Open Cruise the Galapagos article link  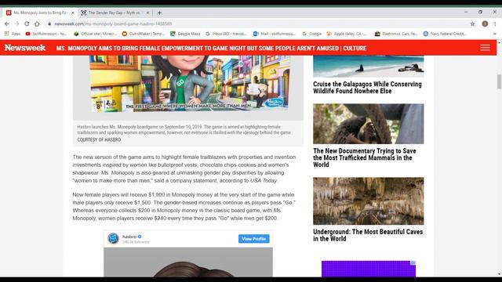pyautogui.click(x=367, y=88)
